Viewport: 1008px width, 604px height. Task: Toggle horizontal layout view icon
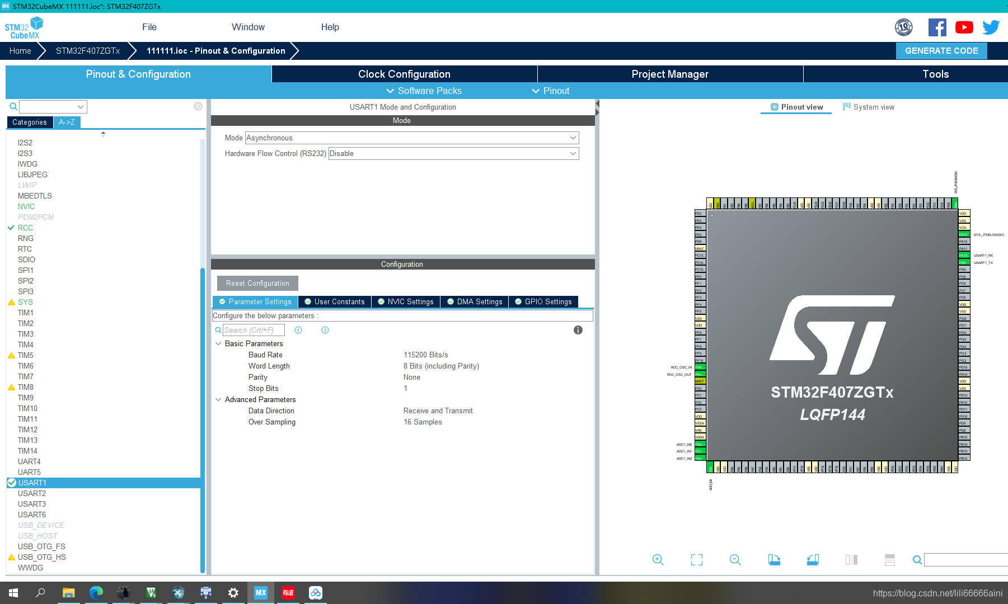click(x=890, y=560)
